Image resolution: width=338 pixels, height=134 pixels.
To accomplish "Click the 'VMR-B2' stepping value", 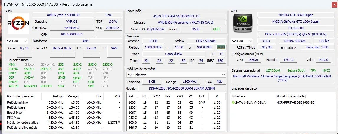I will [72, 21].
